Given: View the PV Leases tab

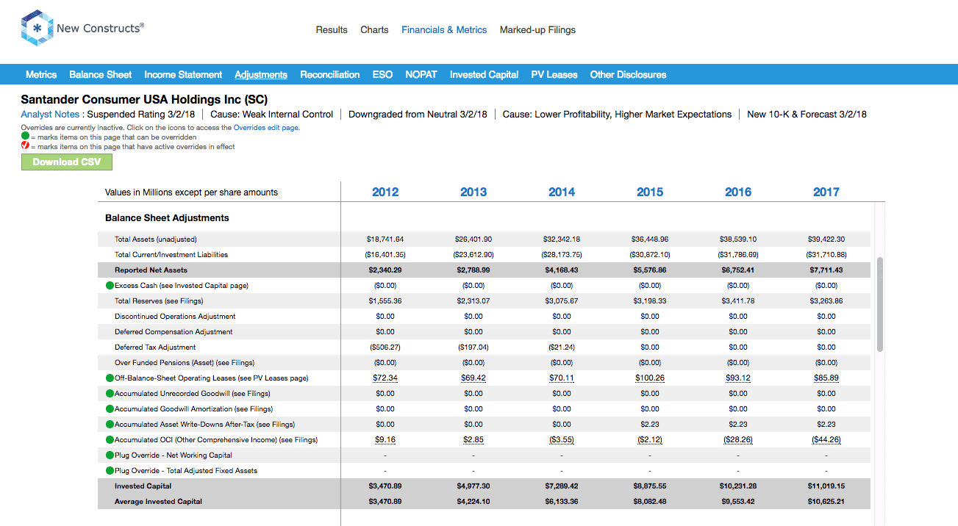Looking at the screenshot, I should click(x=554, y=74).
